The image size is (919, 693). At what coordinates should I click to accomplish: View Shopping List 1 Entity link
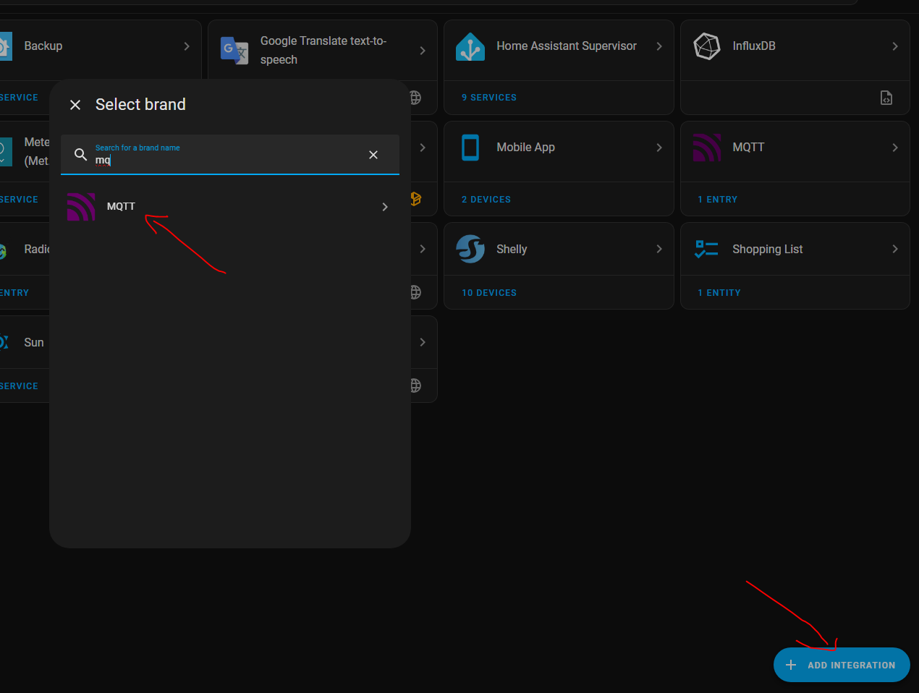click(719, 293)
